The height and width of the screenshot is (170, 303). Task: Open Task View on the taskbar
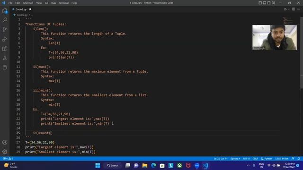click(x=127, y=165)
